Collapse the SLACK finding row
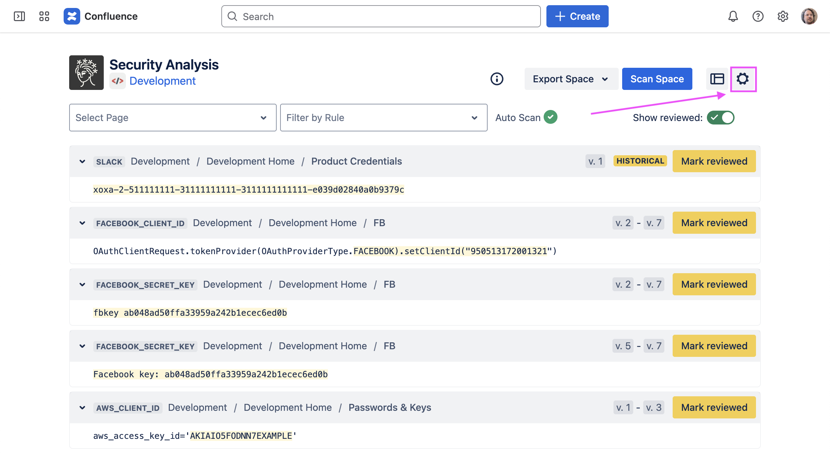 (82, 161)
